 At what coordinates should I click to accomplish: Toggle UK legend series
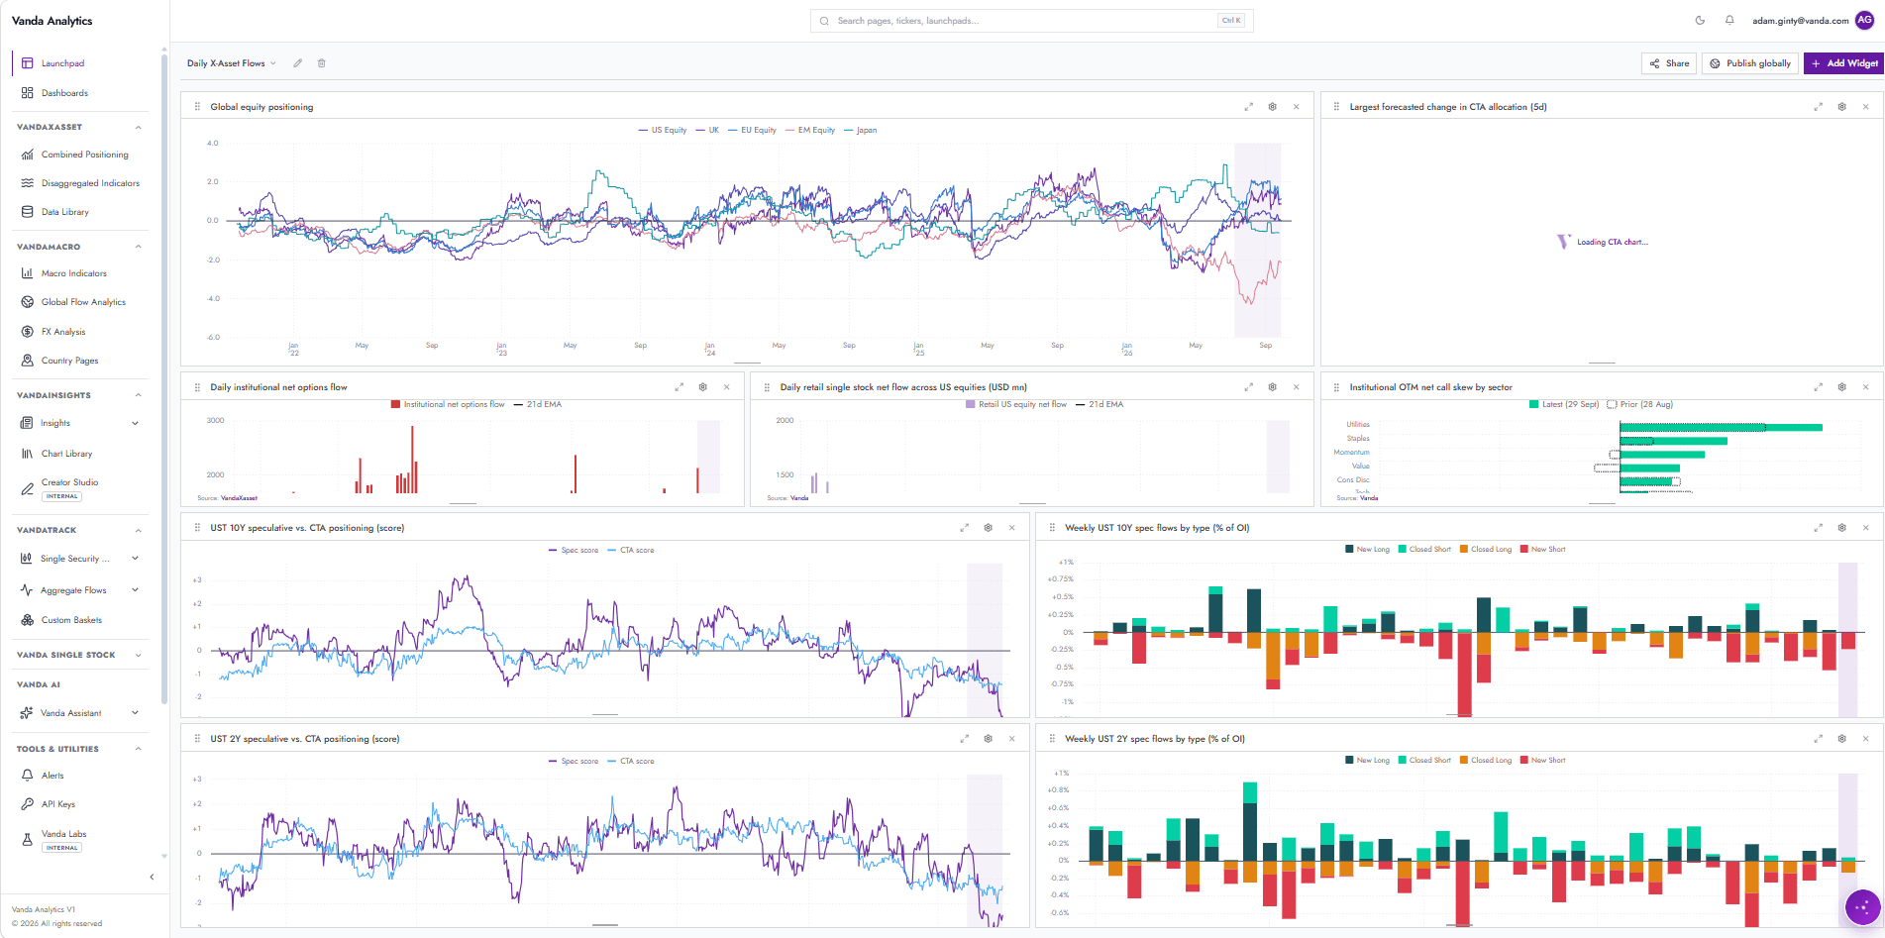[707, 130]
